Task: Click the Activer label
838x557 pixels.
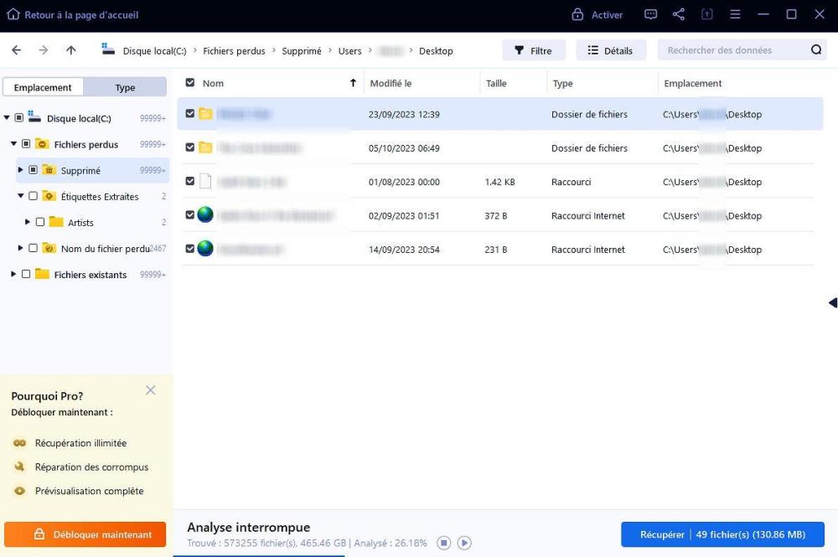Action: click(607, 15)
